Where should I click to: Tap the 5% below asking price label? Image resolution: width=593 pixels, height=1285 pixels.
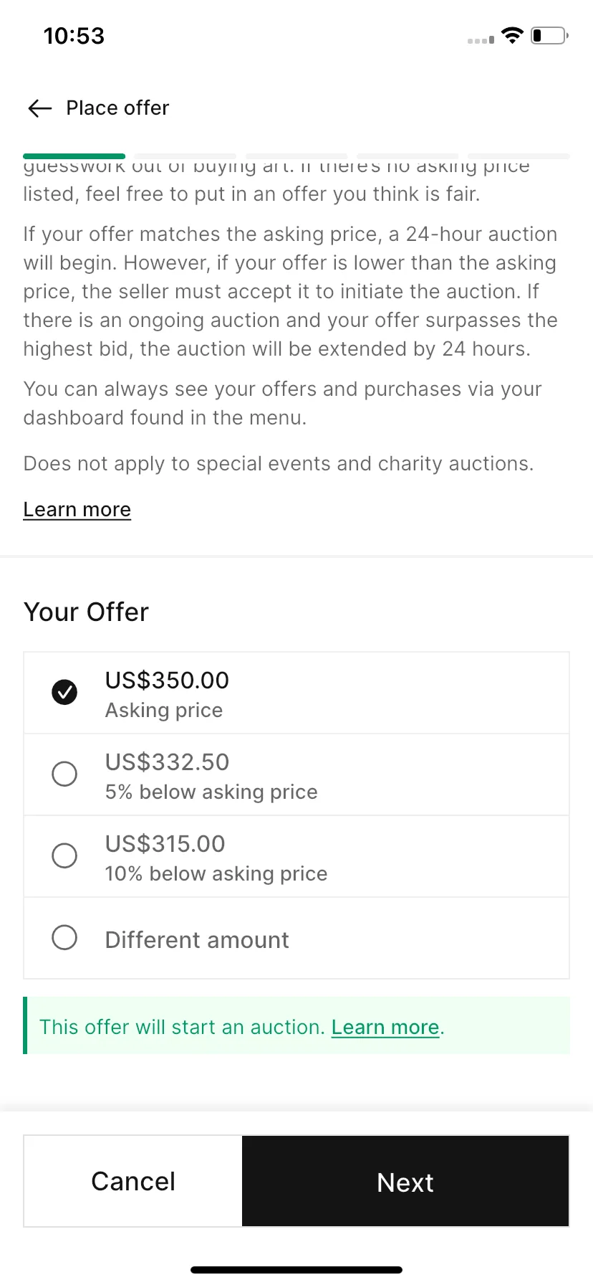click(211, 792)
